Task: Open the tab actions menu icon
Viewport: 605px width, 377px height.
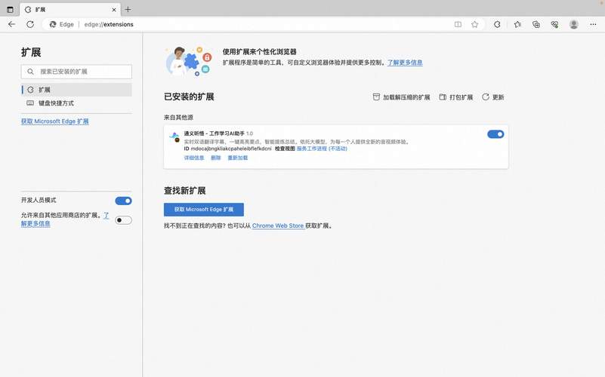Action: pyautogui.click(x=10, y=9)
